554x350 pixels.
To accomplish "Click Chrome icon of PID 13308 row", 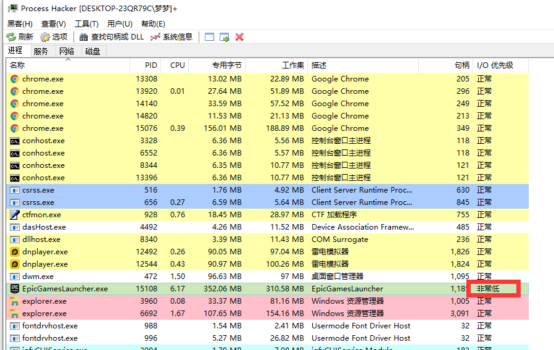I will tap(14, 79).
